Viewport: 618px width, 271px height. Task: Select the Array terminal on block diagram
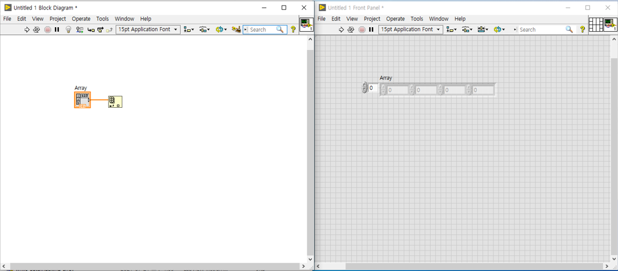coord(82,100)
